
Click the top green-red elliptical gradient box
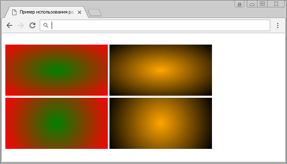pos(57,70)
